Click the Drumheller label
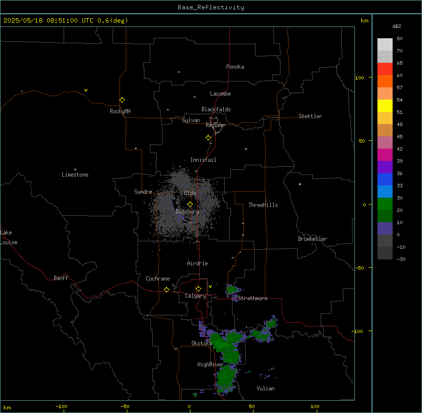This screenshot has height=413, width=422. tap(312, 239)
